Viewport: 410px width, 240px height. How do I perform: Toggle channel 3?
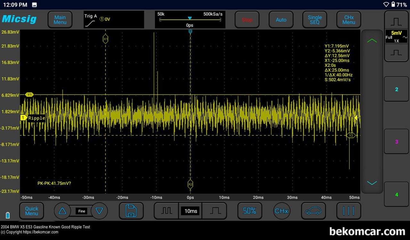tap(396, 142)
